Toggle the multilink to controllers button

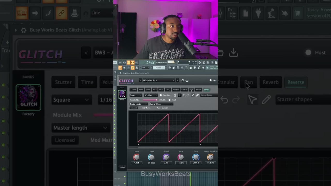(x=133, y=68)
